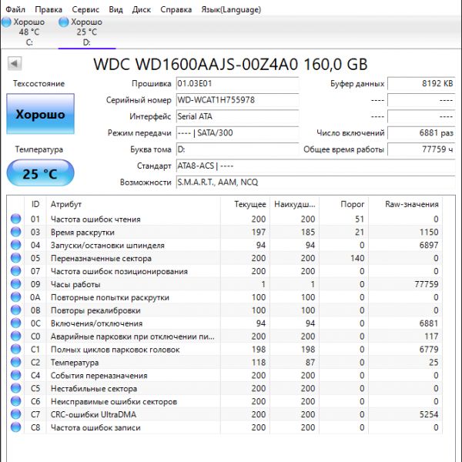Image resolution: width=462 pixels, height=462 pixels.
Task: Click the Число включений value 6881 раз
Action: coord(421,133)
